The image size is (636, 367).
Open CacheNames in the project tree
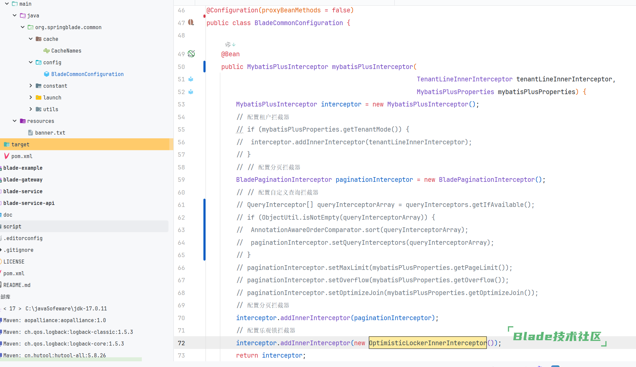[x=66, y=51]
